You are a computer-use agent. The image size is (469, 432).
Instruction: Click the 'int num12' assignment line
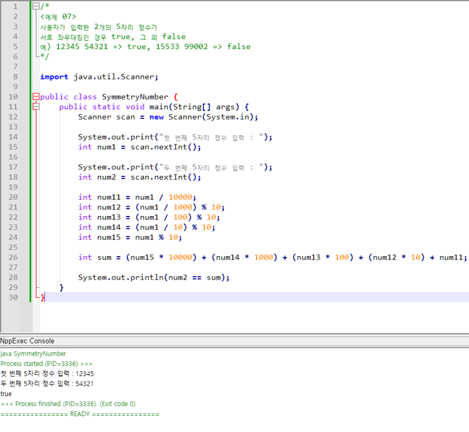[151, 208]
